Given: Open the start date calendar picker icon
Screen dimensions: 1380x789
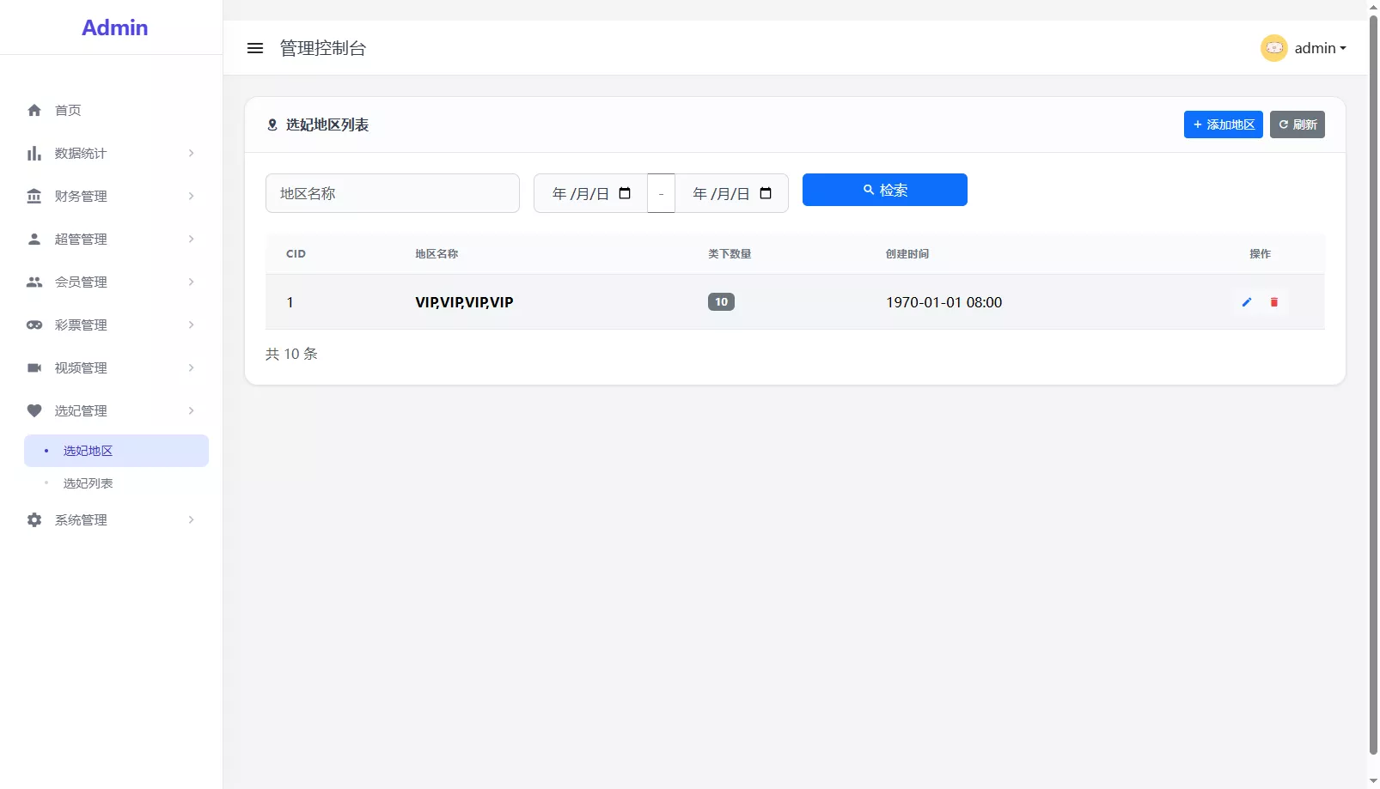Looking at the screenshot, I should pos(625,193).
